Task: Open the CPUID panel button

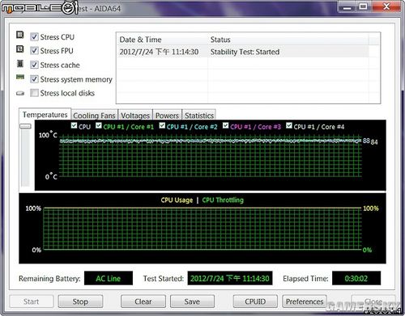Action: click(255, 301)
